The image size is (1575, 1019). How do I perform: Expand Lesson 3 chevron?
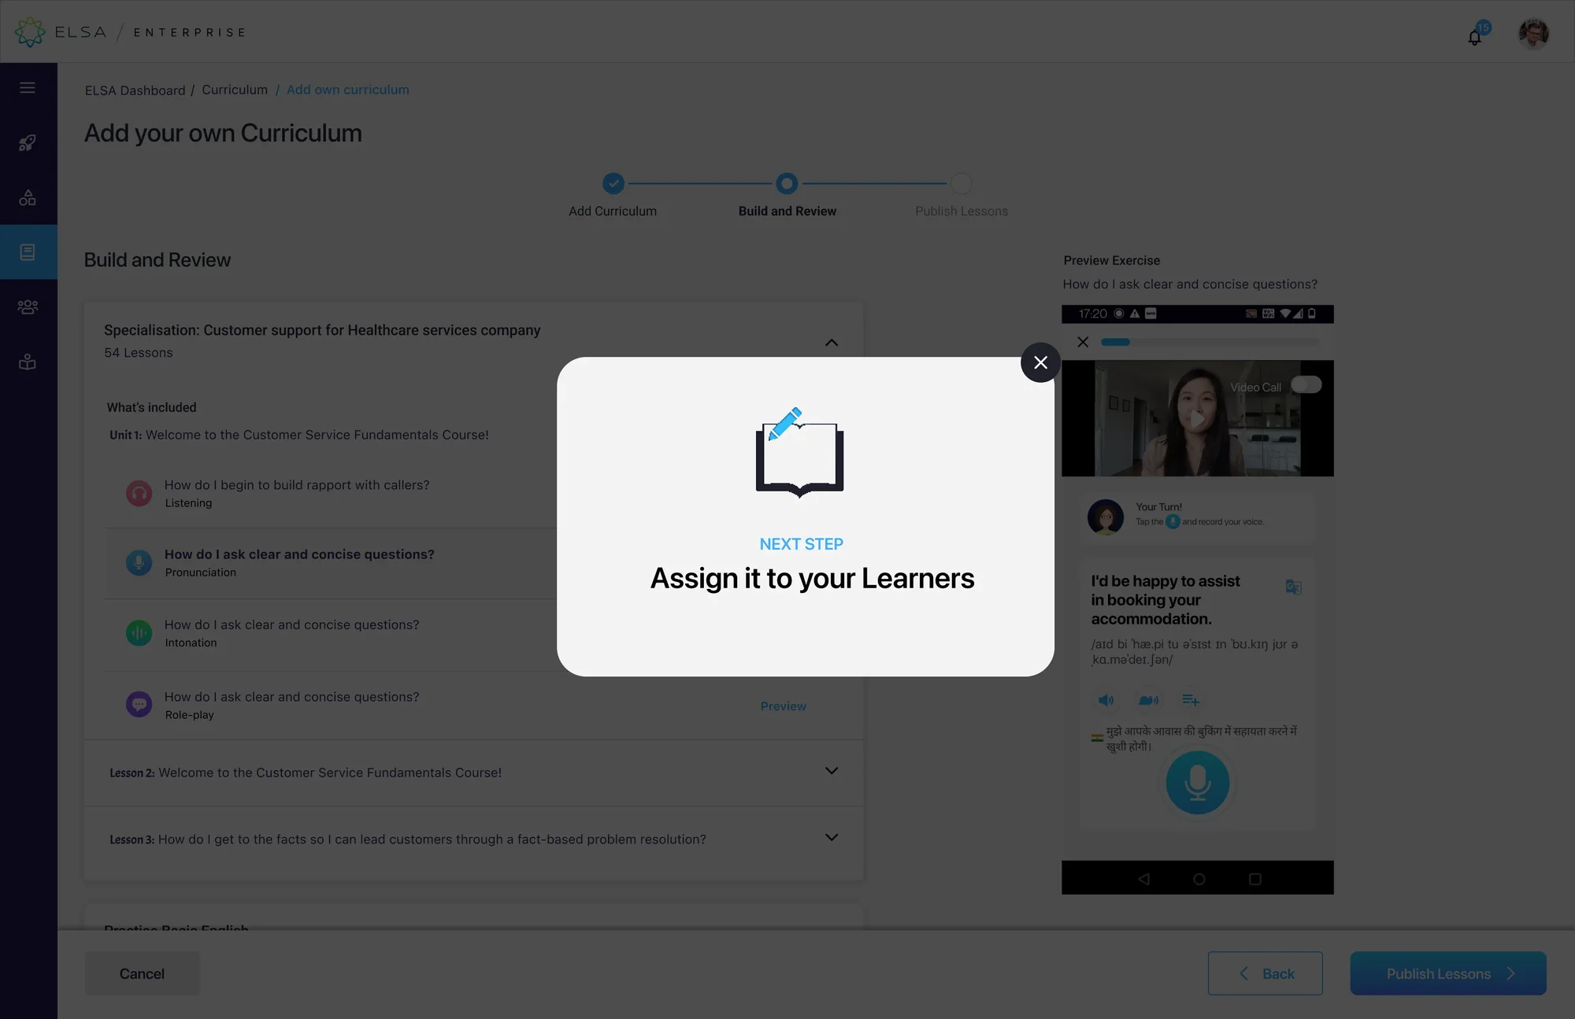click(832, 837)
